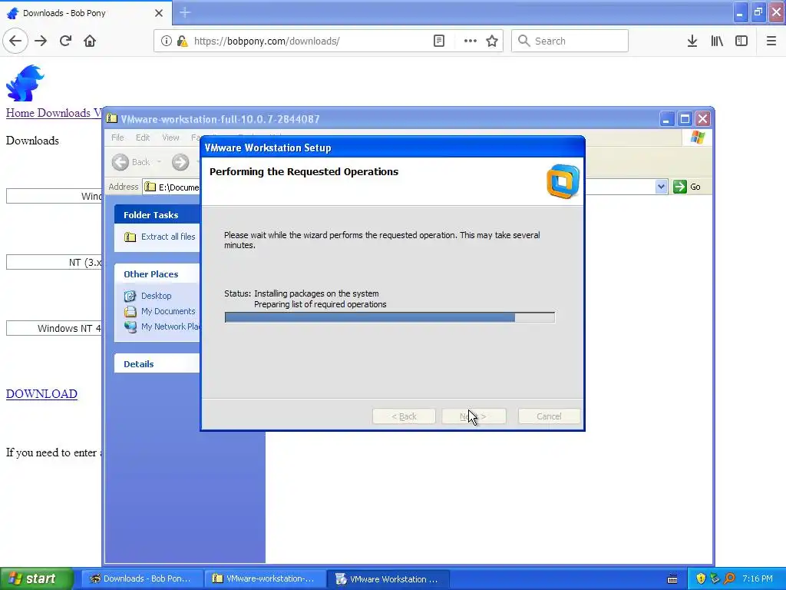Show site information icon in address bar
The width and height of the screenshot is (786, 590).
click(166, 41)
